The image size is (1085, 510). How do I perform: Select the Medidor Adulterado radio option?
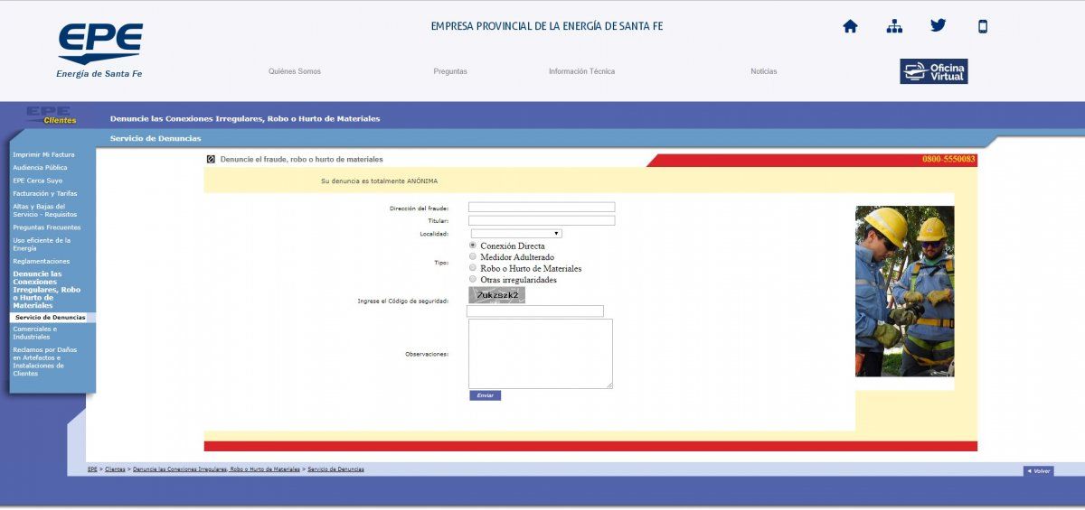pyautogui.click(x=473, y=256)
